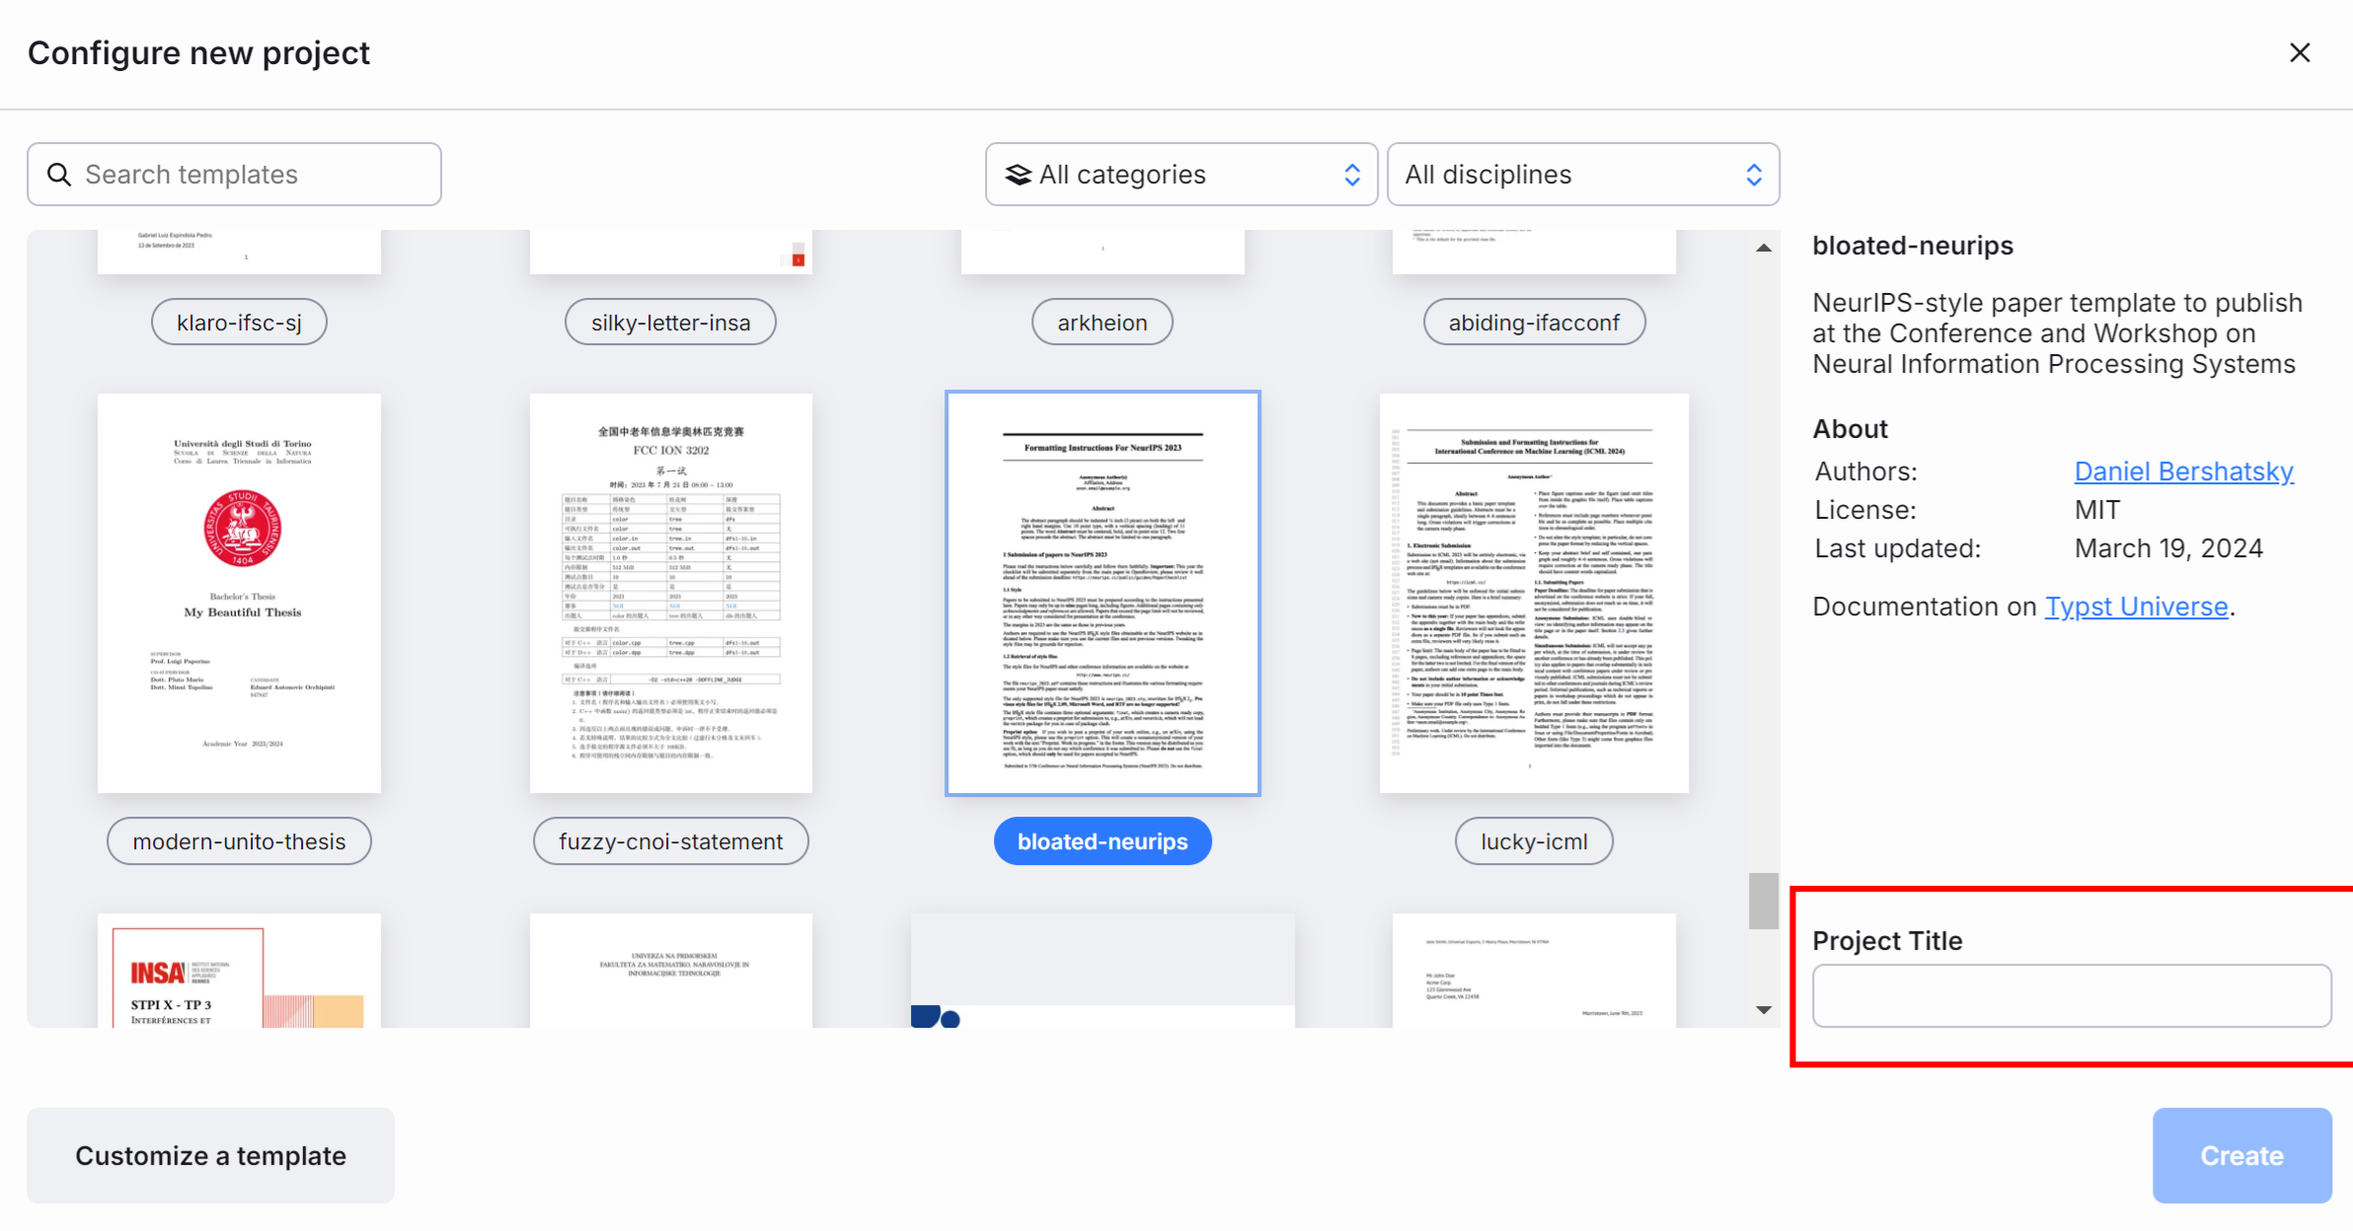Select the INSA template thumbnail
This screenshot has height=1231, width=2353.
click(239, 972)
